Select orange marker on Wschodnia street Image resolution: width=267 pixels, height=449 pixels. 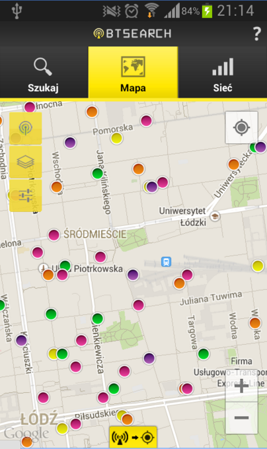click(57, 187)
